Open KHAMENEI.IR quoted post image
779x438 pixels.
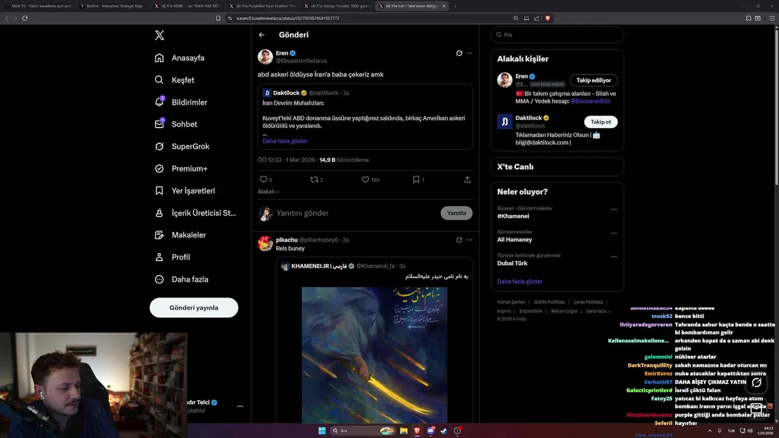click(374, 355)
